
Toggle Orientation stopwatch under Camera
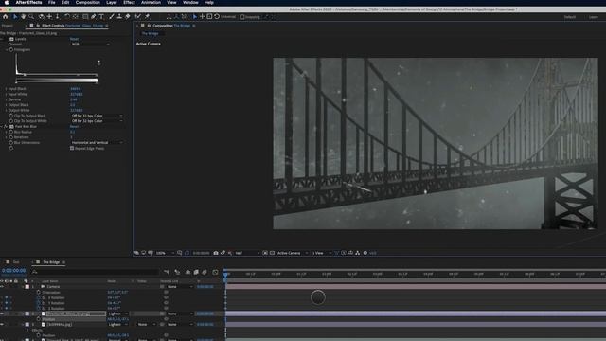[38, 293]
